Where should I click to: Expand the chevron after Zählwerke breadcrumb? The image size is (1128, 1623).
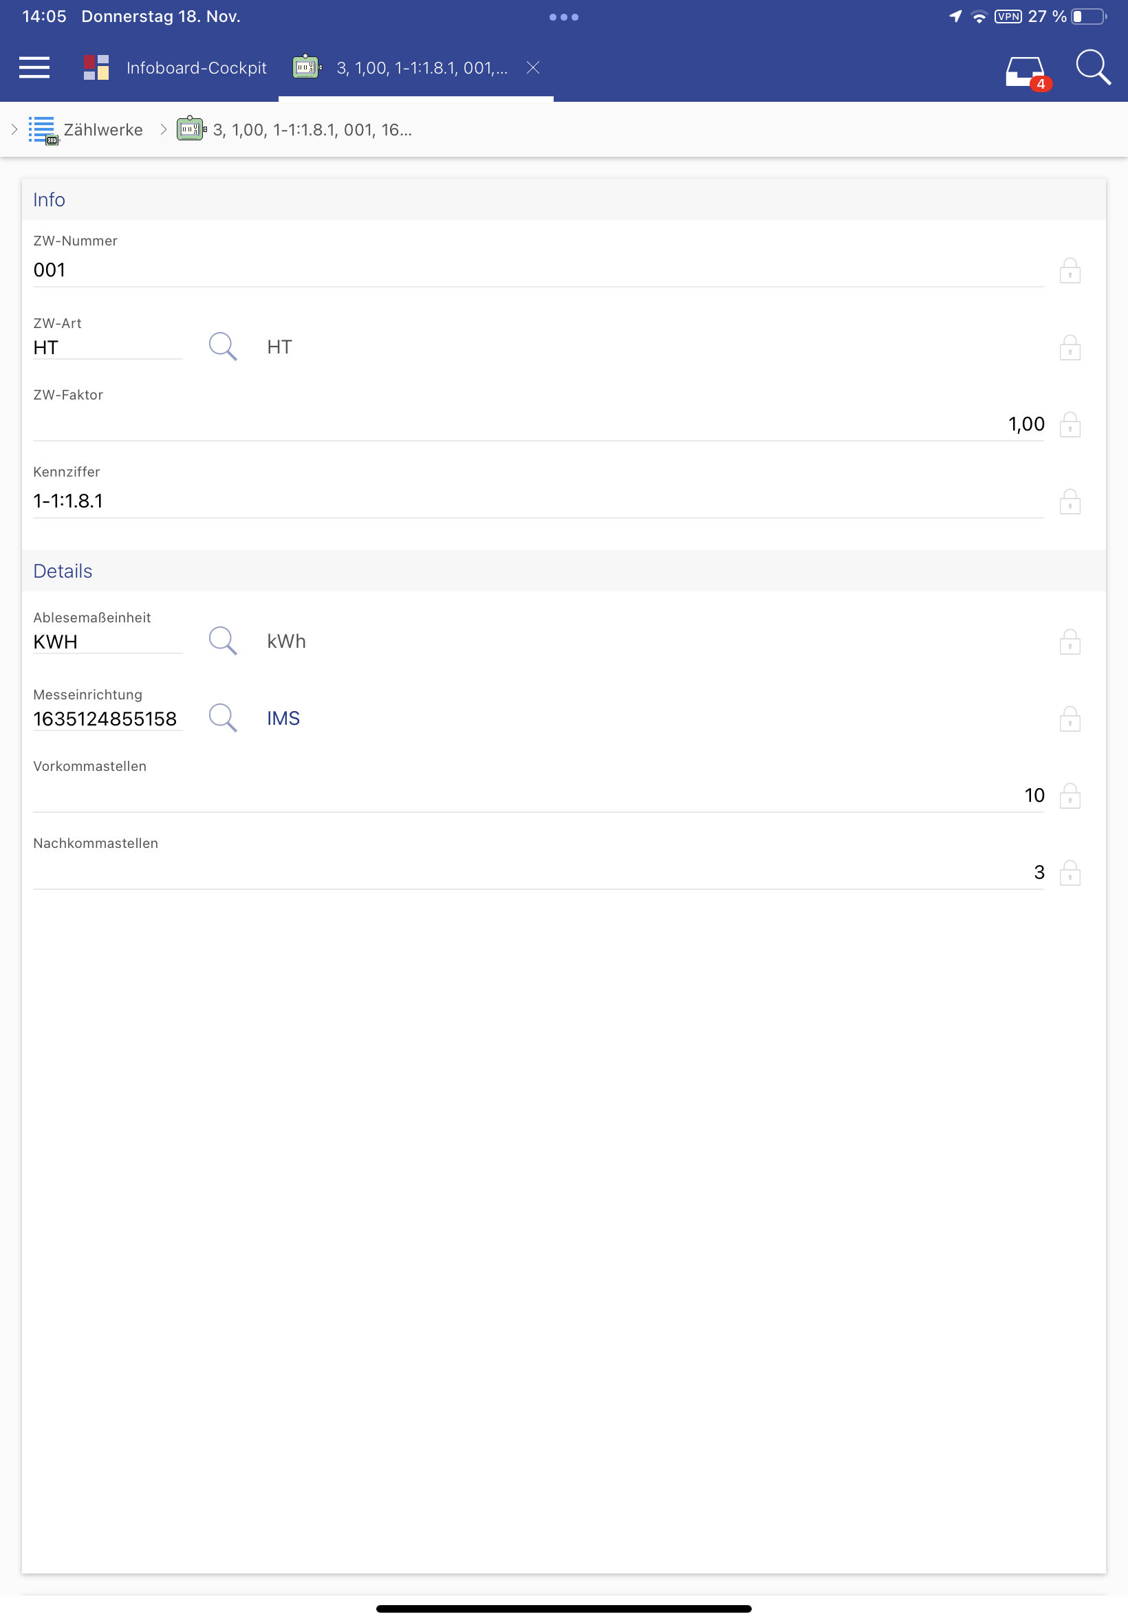pyautogui.click(x=163, y=129)
